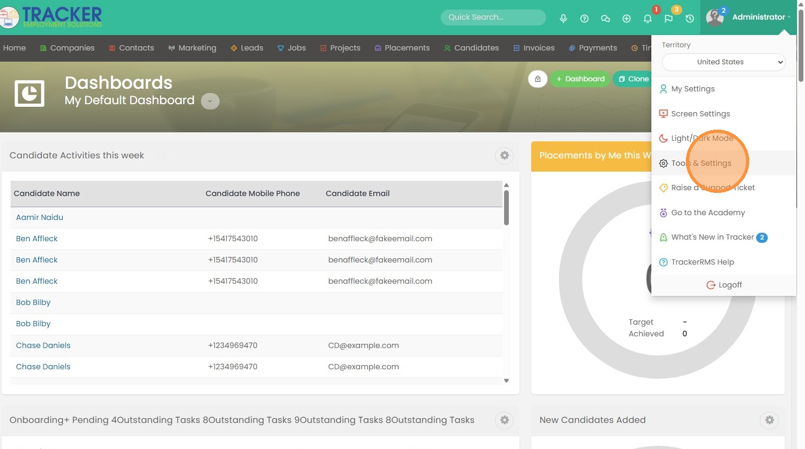Image resolution: width=805 pixels, height=449 pixels.
Task: Toggle Light/Dark Mode
Action: tap(702, 138)
